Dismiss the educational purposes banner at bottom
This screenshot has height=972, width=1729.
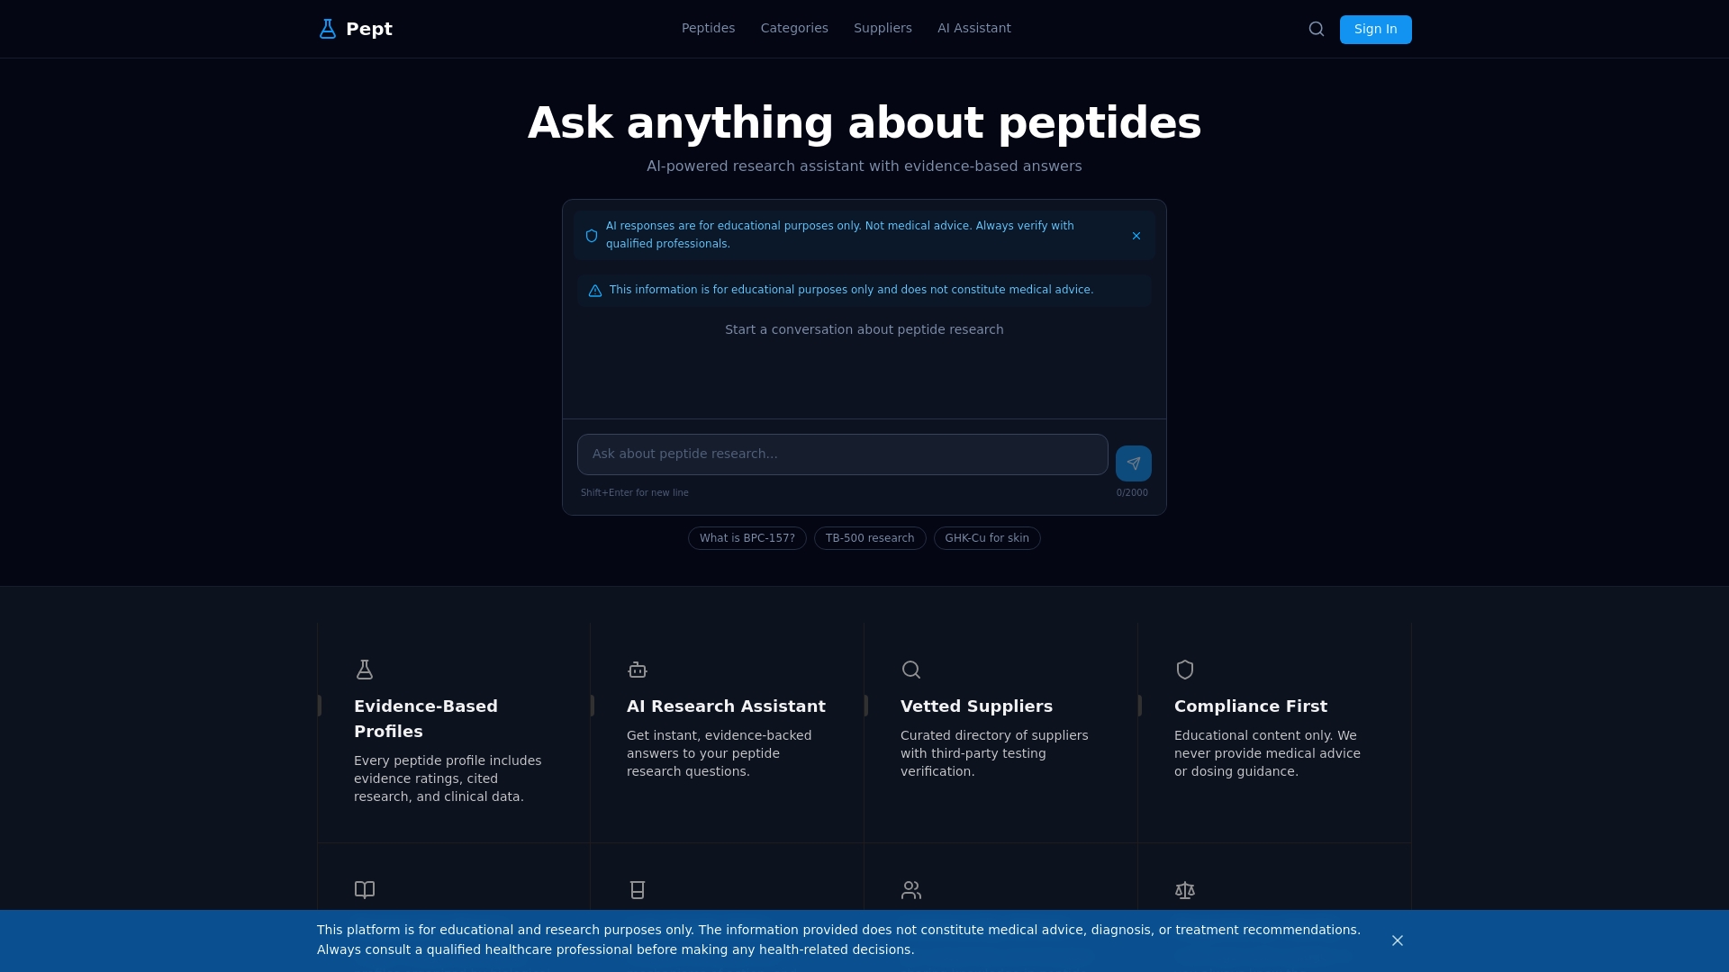(x=1397, y=940)
